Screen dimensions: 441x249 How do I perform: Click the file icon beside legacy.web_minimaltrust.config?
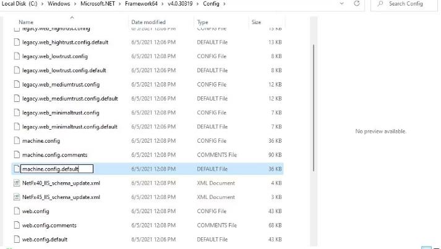(x=17, y=112)
